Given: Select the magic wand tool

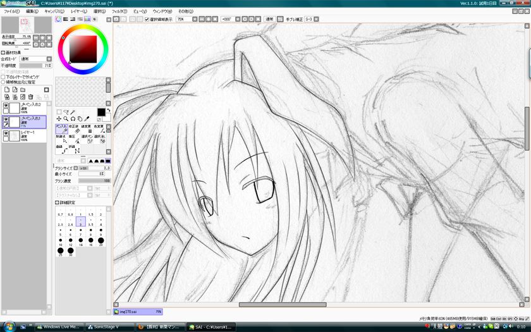Looking at the screenshot, I should tap(73, 112).
